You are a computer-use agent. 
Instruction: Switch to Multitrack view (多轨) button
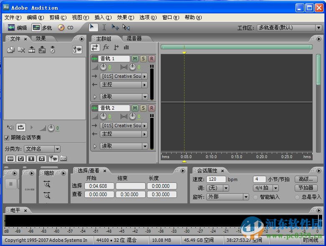pos(42,28)
